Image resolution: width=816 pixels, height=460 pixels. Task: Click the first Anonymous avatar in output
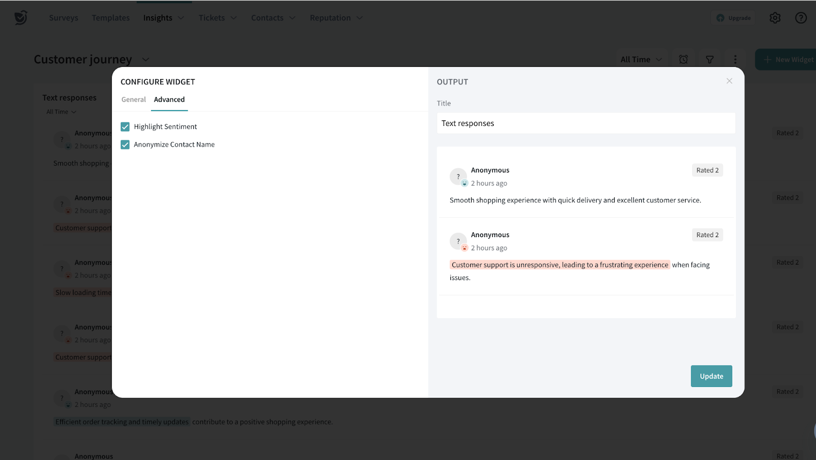tap(458, 176)
